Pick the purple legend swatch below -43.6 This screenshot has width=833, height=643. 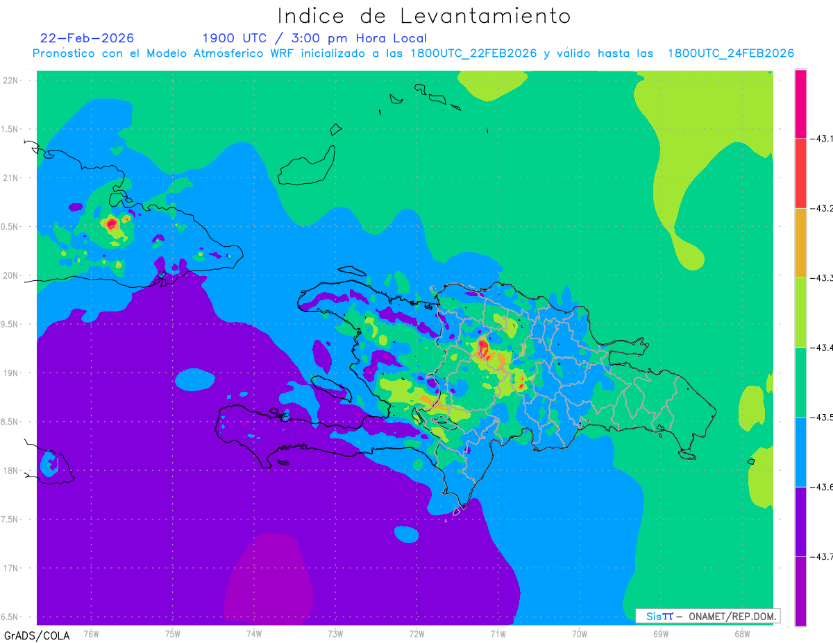800,522
